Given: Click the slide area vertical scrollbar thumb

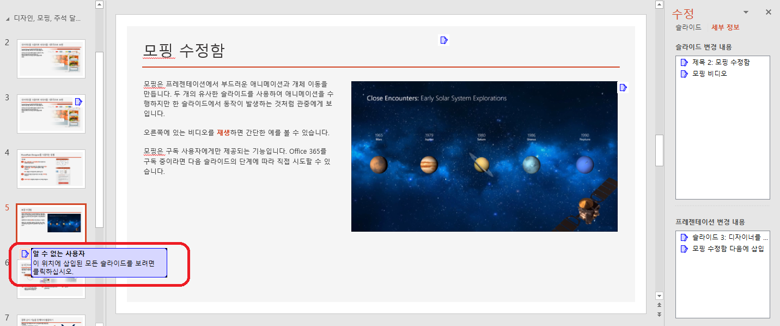Looking at the screenshot, I should click(x=659, y=150).
